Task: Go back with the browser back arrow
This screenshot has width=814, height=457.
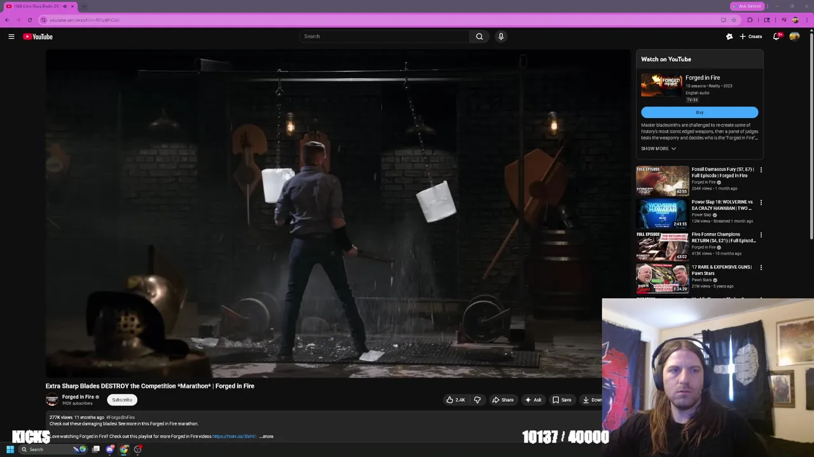Action: 7,20
